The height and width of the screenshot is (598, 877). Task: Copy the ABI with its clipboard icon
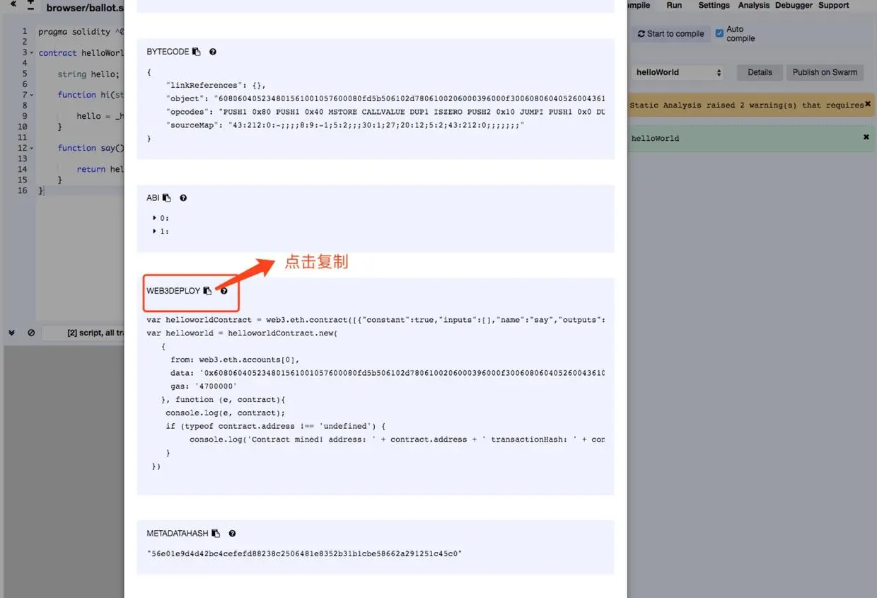coord(168,197)
